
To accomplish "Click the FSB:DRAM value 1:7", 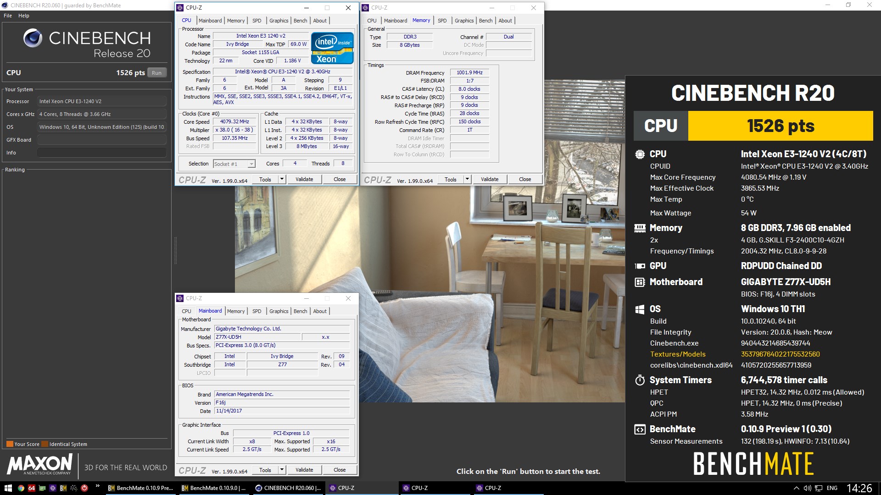I will (469, 81).
